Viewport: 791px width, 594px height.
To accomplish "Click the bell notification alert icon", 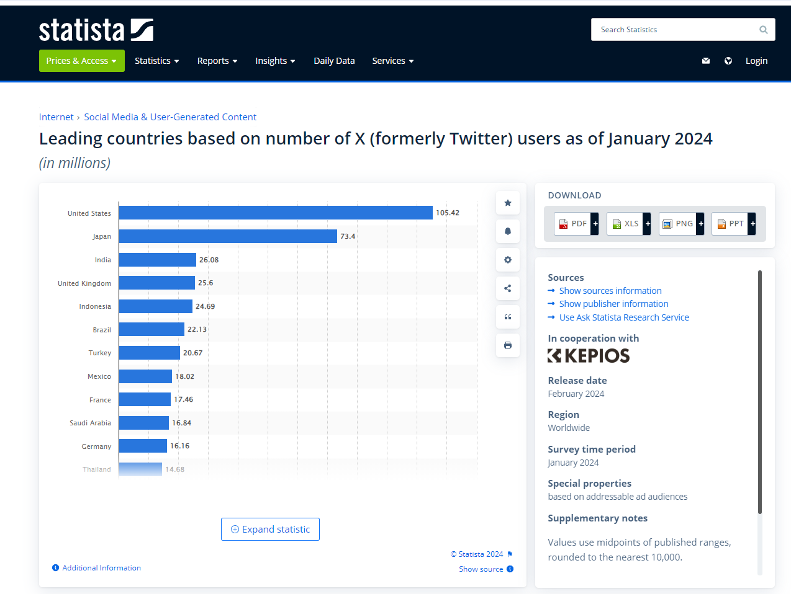I will (508, 231).
